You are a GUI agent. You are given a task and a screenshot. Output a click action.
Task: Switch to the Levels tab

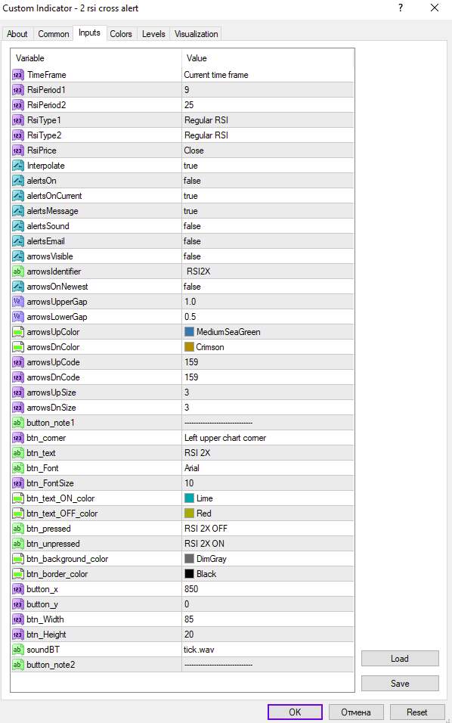[153, 34]
